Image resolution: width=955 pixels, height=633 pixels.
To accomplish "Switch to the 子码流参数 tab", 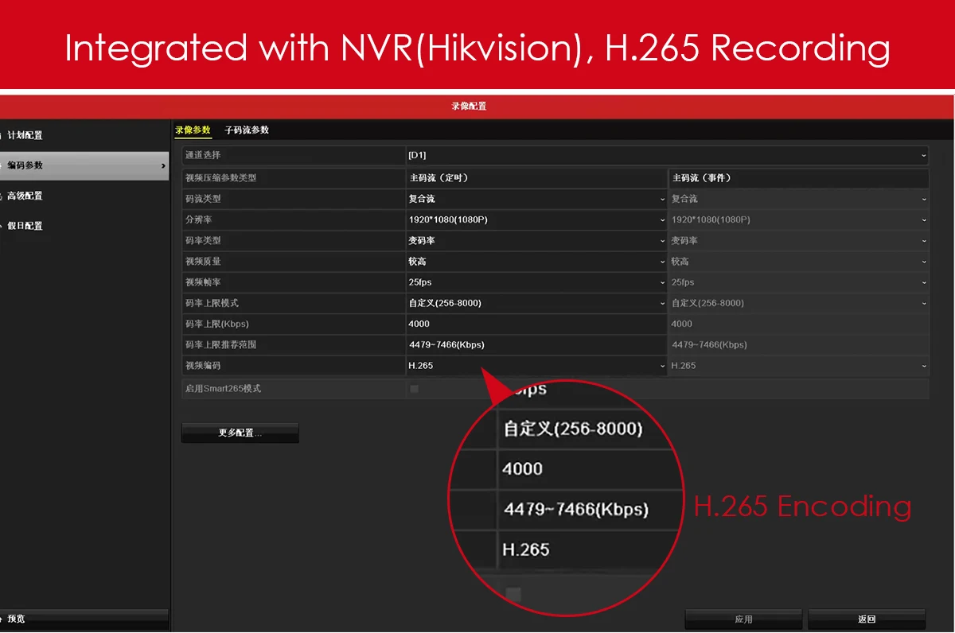I will tap(247, 130).
